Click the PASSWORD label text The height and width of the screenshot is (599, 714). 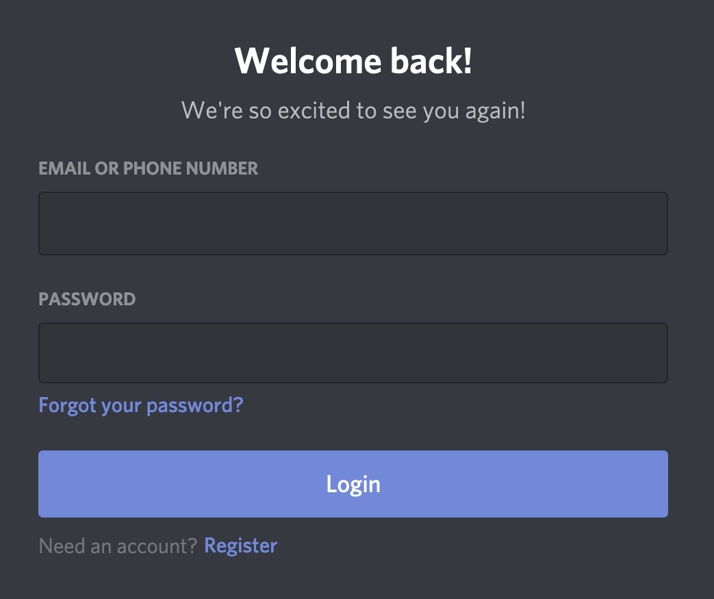[x=87, y=299]
